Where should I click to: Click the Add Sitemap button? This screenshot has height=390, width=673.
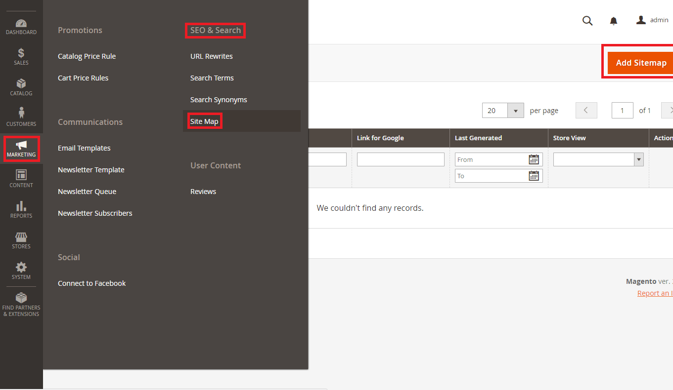pyautogui.click(x=641, y=62)
